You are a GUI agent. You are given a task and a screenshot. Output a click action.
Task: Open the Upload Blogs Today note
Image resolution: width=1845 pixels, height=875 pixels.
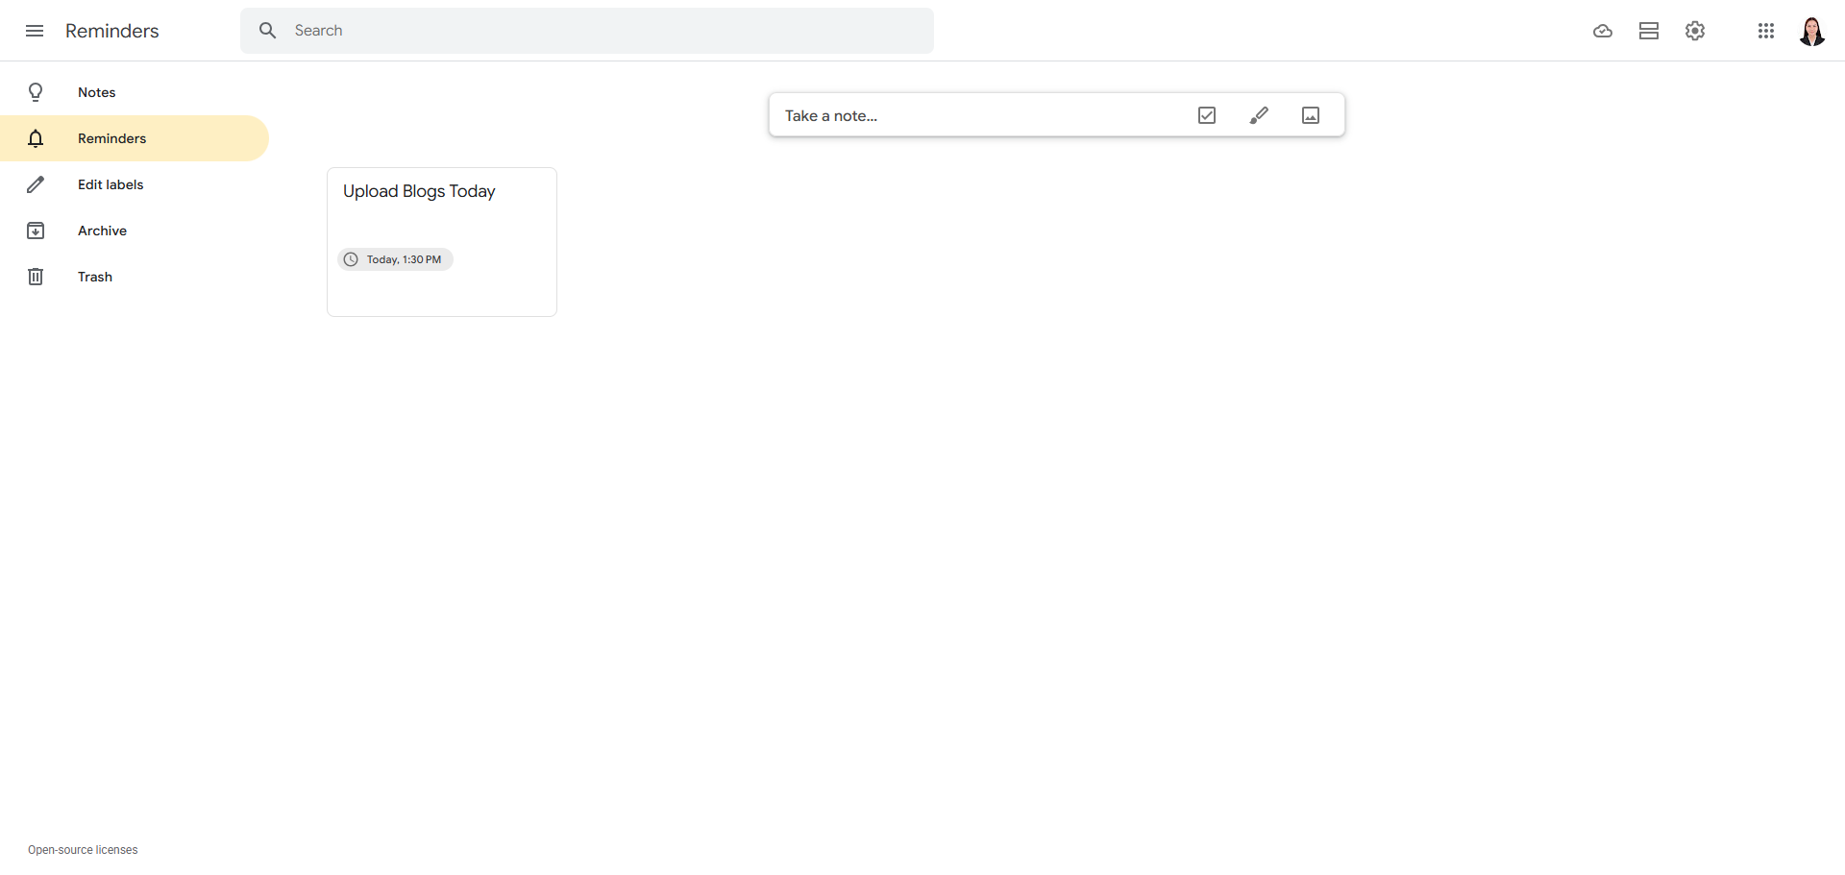point(442,242)
